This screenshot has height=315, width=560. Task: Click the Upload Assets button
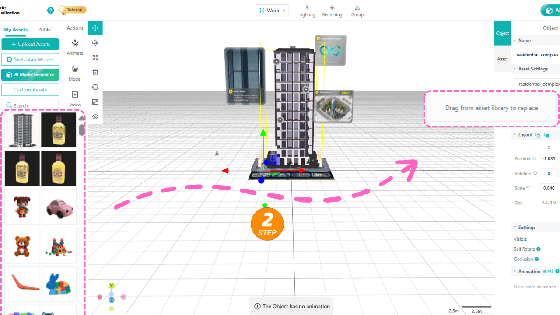pos(30,44)
